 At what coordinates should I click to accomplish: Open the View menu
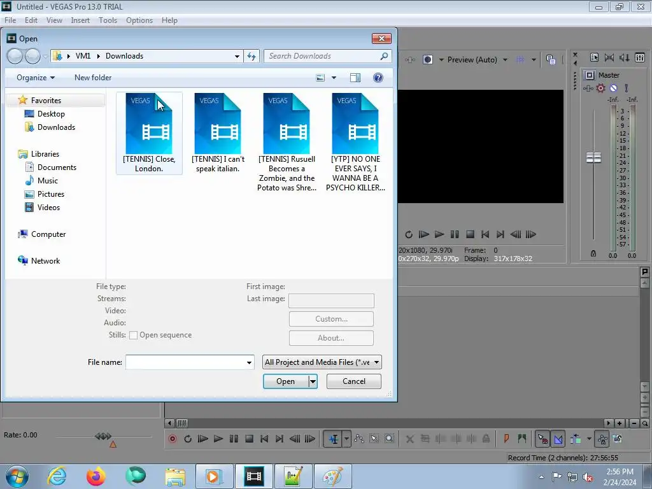[x=54, y=20]
